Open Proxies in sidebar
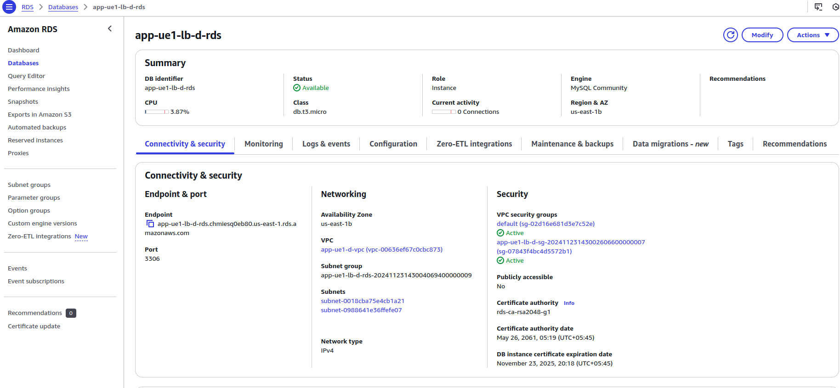840x388 pixels. click(x=18, y=153)
